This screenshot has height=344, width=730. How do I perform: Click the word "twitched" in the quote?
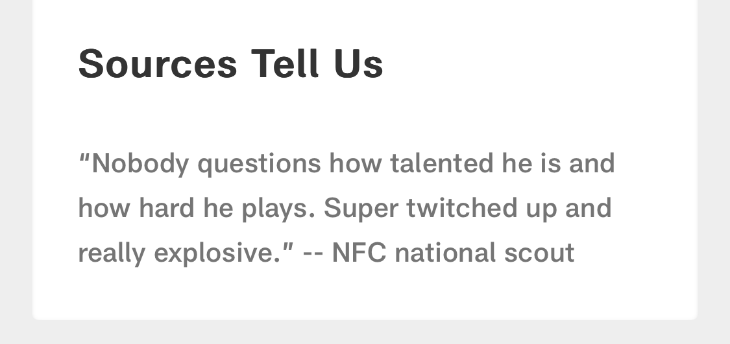click(x=462, y=209)
